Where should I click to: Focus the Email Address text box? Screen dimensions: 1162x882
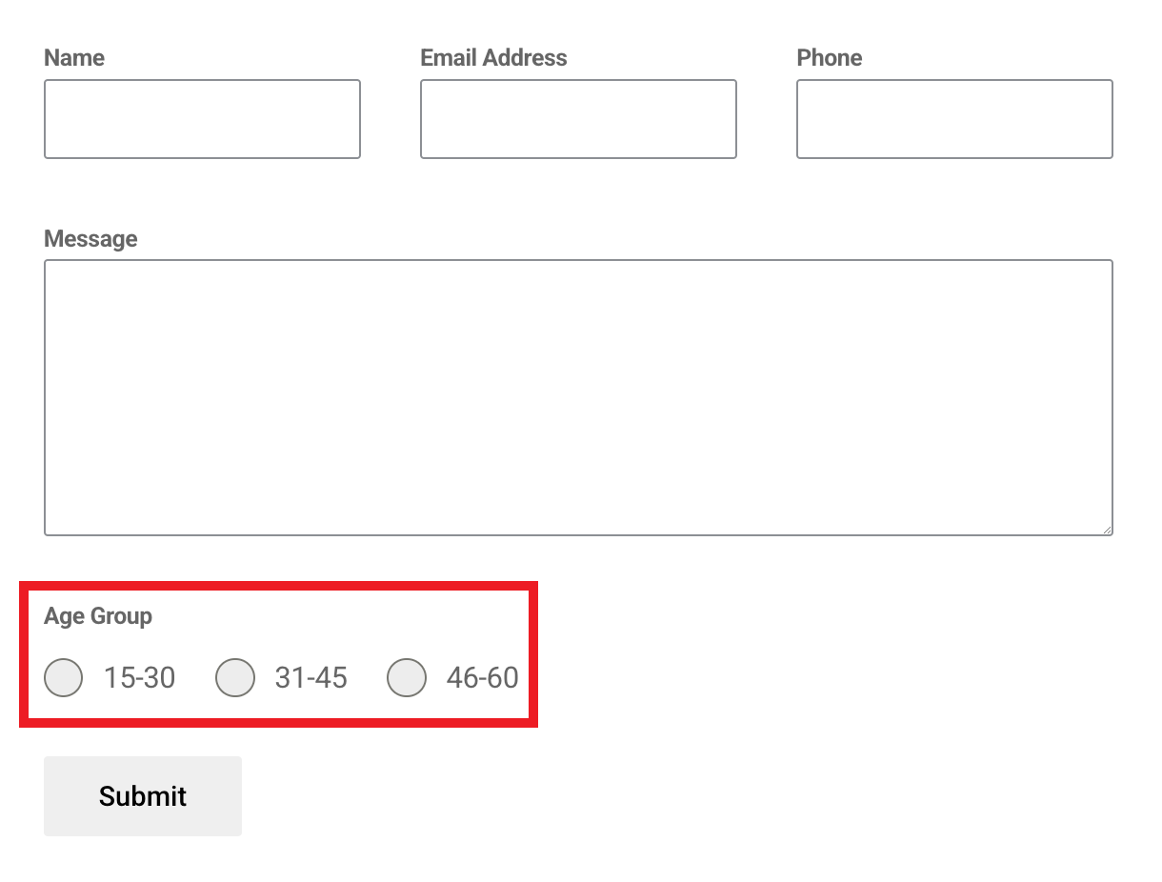(578, 119)
